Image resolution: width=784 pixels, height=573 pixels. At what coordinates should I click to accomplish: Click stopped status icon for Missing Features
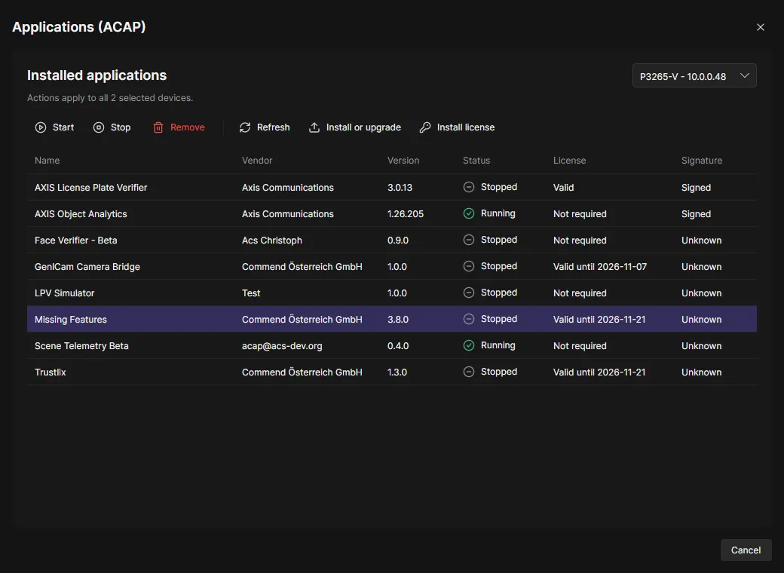[468, 319]
